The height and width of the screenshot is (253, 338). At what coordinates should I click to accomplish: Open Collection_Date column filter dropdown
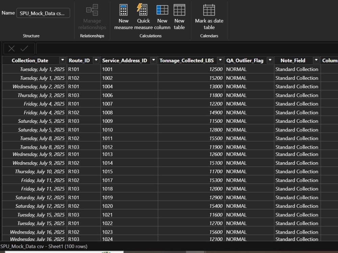pyautogui.click(x=63, y=60)
